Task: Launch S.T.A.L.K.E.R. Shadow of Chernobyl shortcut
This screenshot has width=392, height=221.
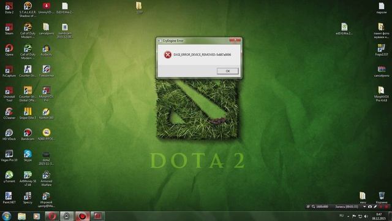Action: (28, 10)
